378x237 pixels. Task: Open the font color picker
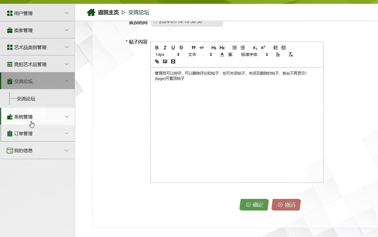pyautogui.click(x=222, y=54)
